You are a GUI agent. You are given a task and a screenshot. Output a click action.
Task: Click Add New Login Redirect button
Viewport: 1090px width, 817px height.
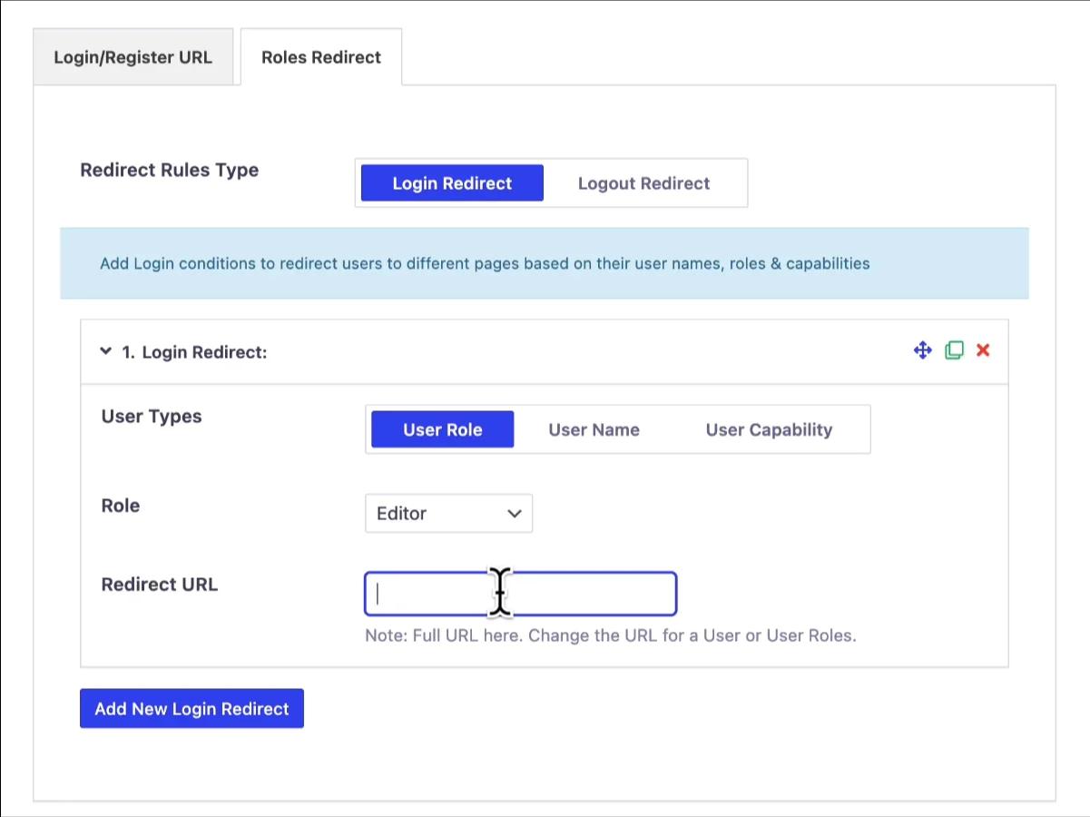tap(191, 709)
